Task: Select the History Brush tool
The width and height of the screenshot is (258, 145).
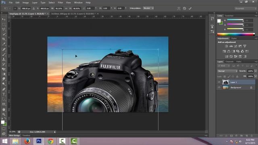Action: [x=4, y=64]
